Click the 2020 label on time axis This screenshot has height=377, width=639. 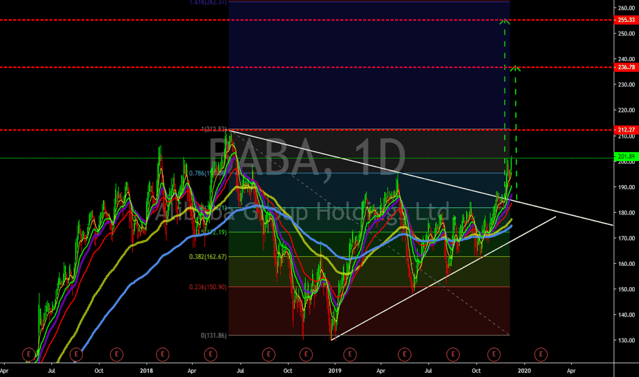(x=524, y=370)
